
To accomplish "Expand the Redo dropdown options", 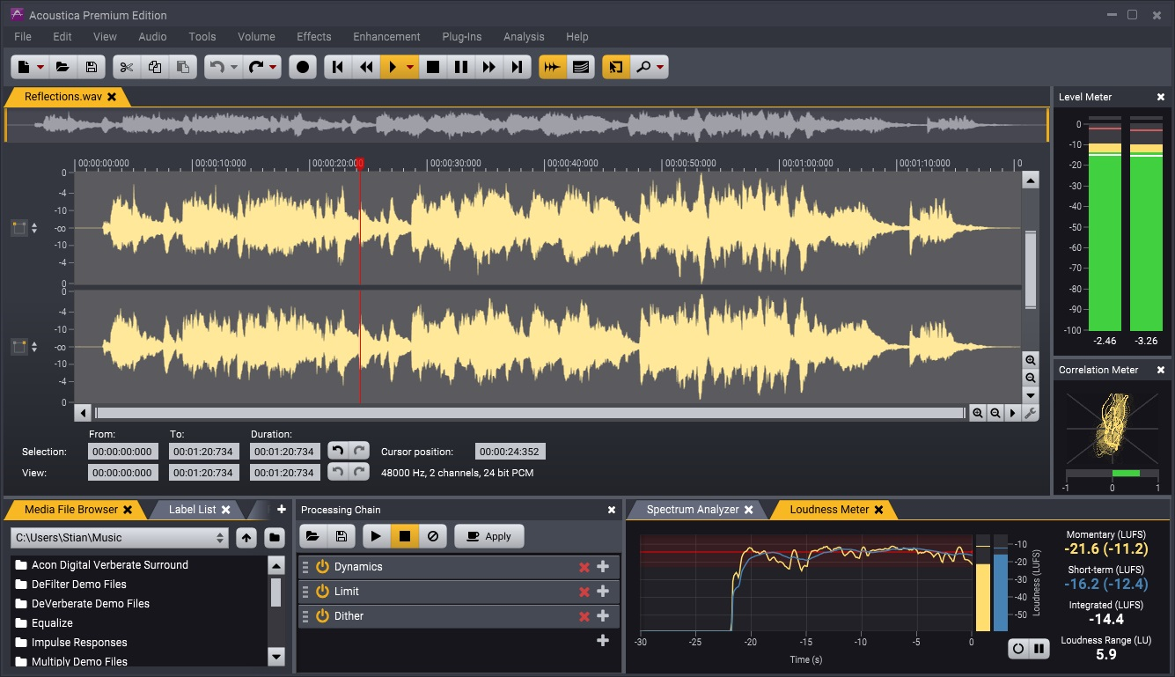I will click(x=273, y=66).
